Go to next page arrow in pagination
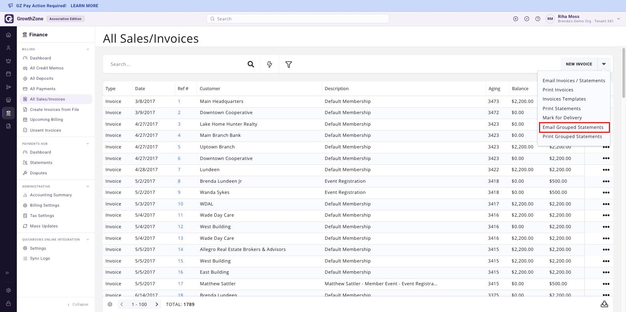This screenshot has height=312, width=626. pos(157,304)
